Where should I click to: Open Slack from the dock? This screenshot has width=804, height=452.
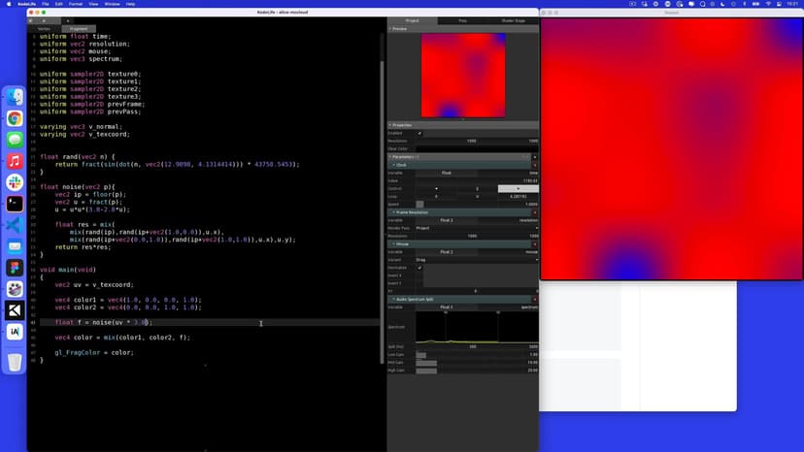pos(15,182)
